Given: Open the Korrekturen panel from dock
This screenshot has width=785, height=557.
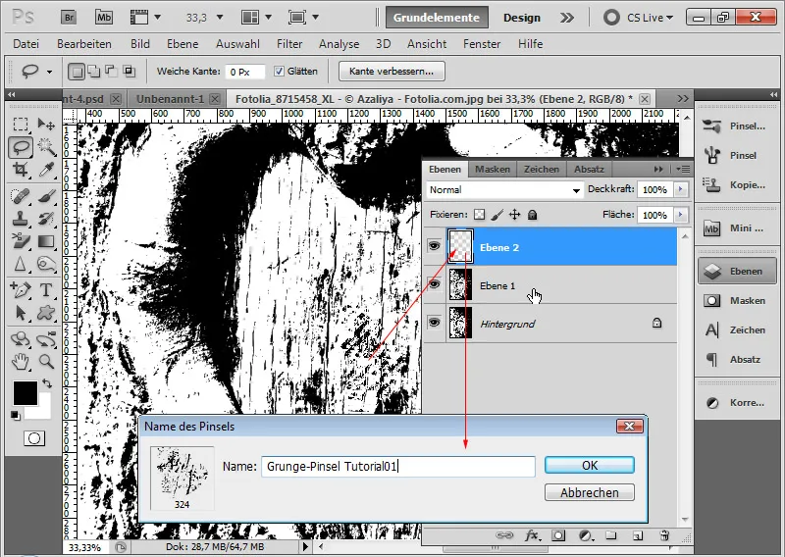Looking at the screenshot, I should tap(737, 402).
